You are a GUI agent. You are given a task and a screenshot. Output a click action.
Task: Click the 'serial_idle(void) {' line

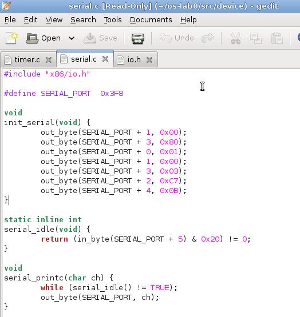[x=47, y=229]
